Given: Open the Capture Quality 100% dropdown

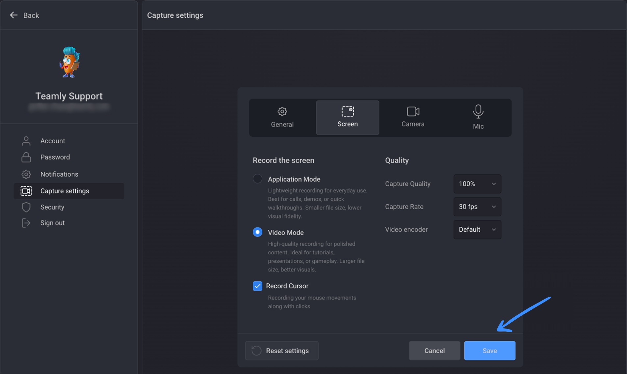Looking at the screenshot, I should tap(477, 184).
